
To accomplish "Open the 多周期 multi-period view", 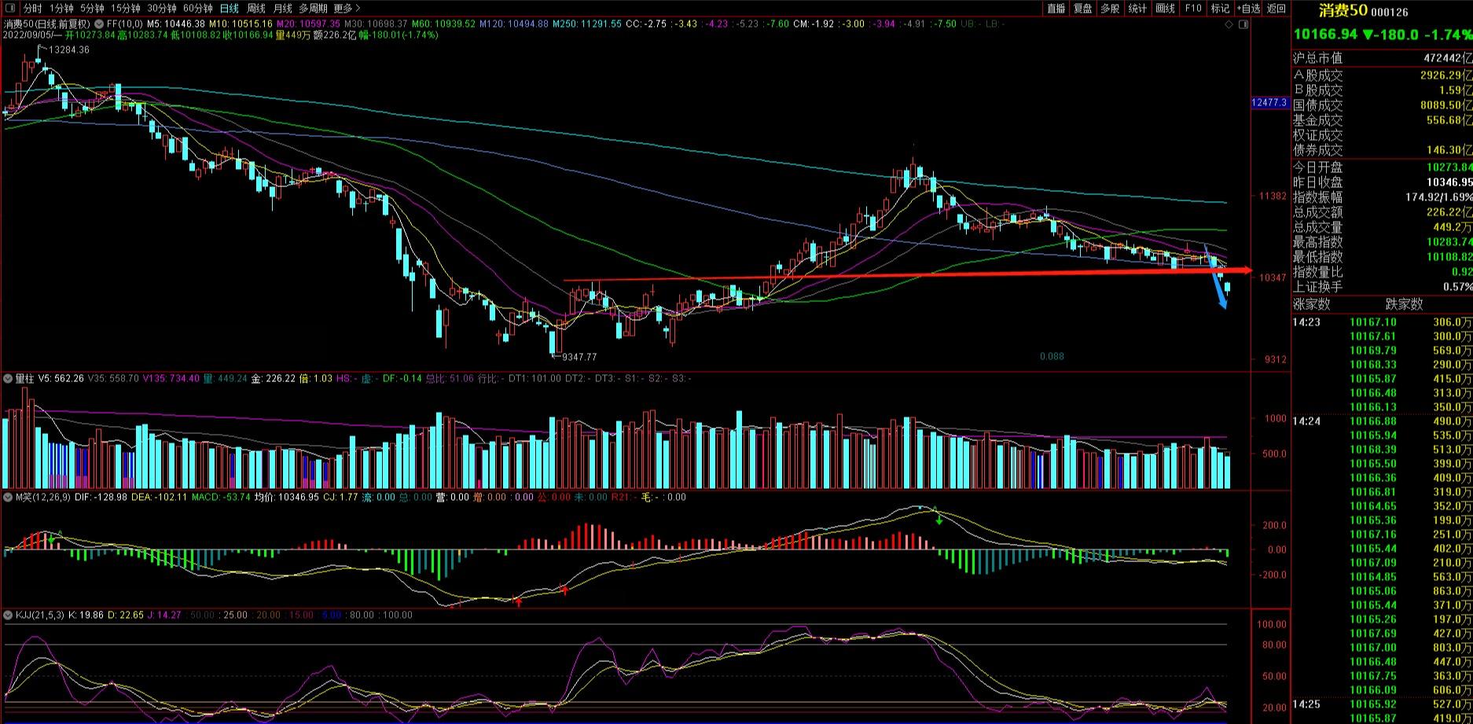I will 313,9.
